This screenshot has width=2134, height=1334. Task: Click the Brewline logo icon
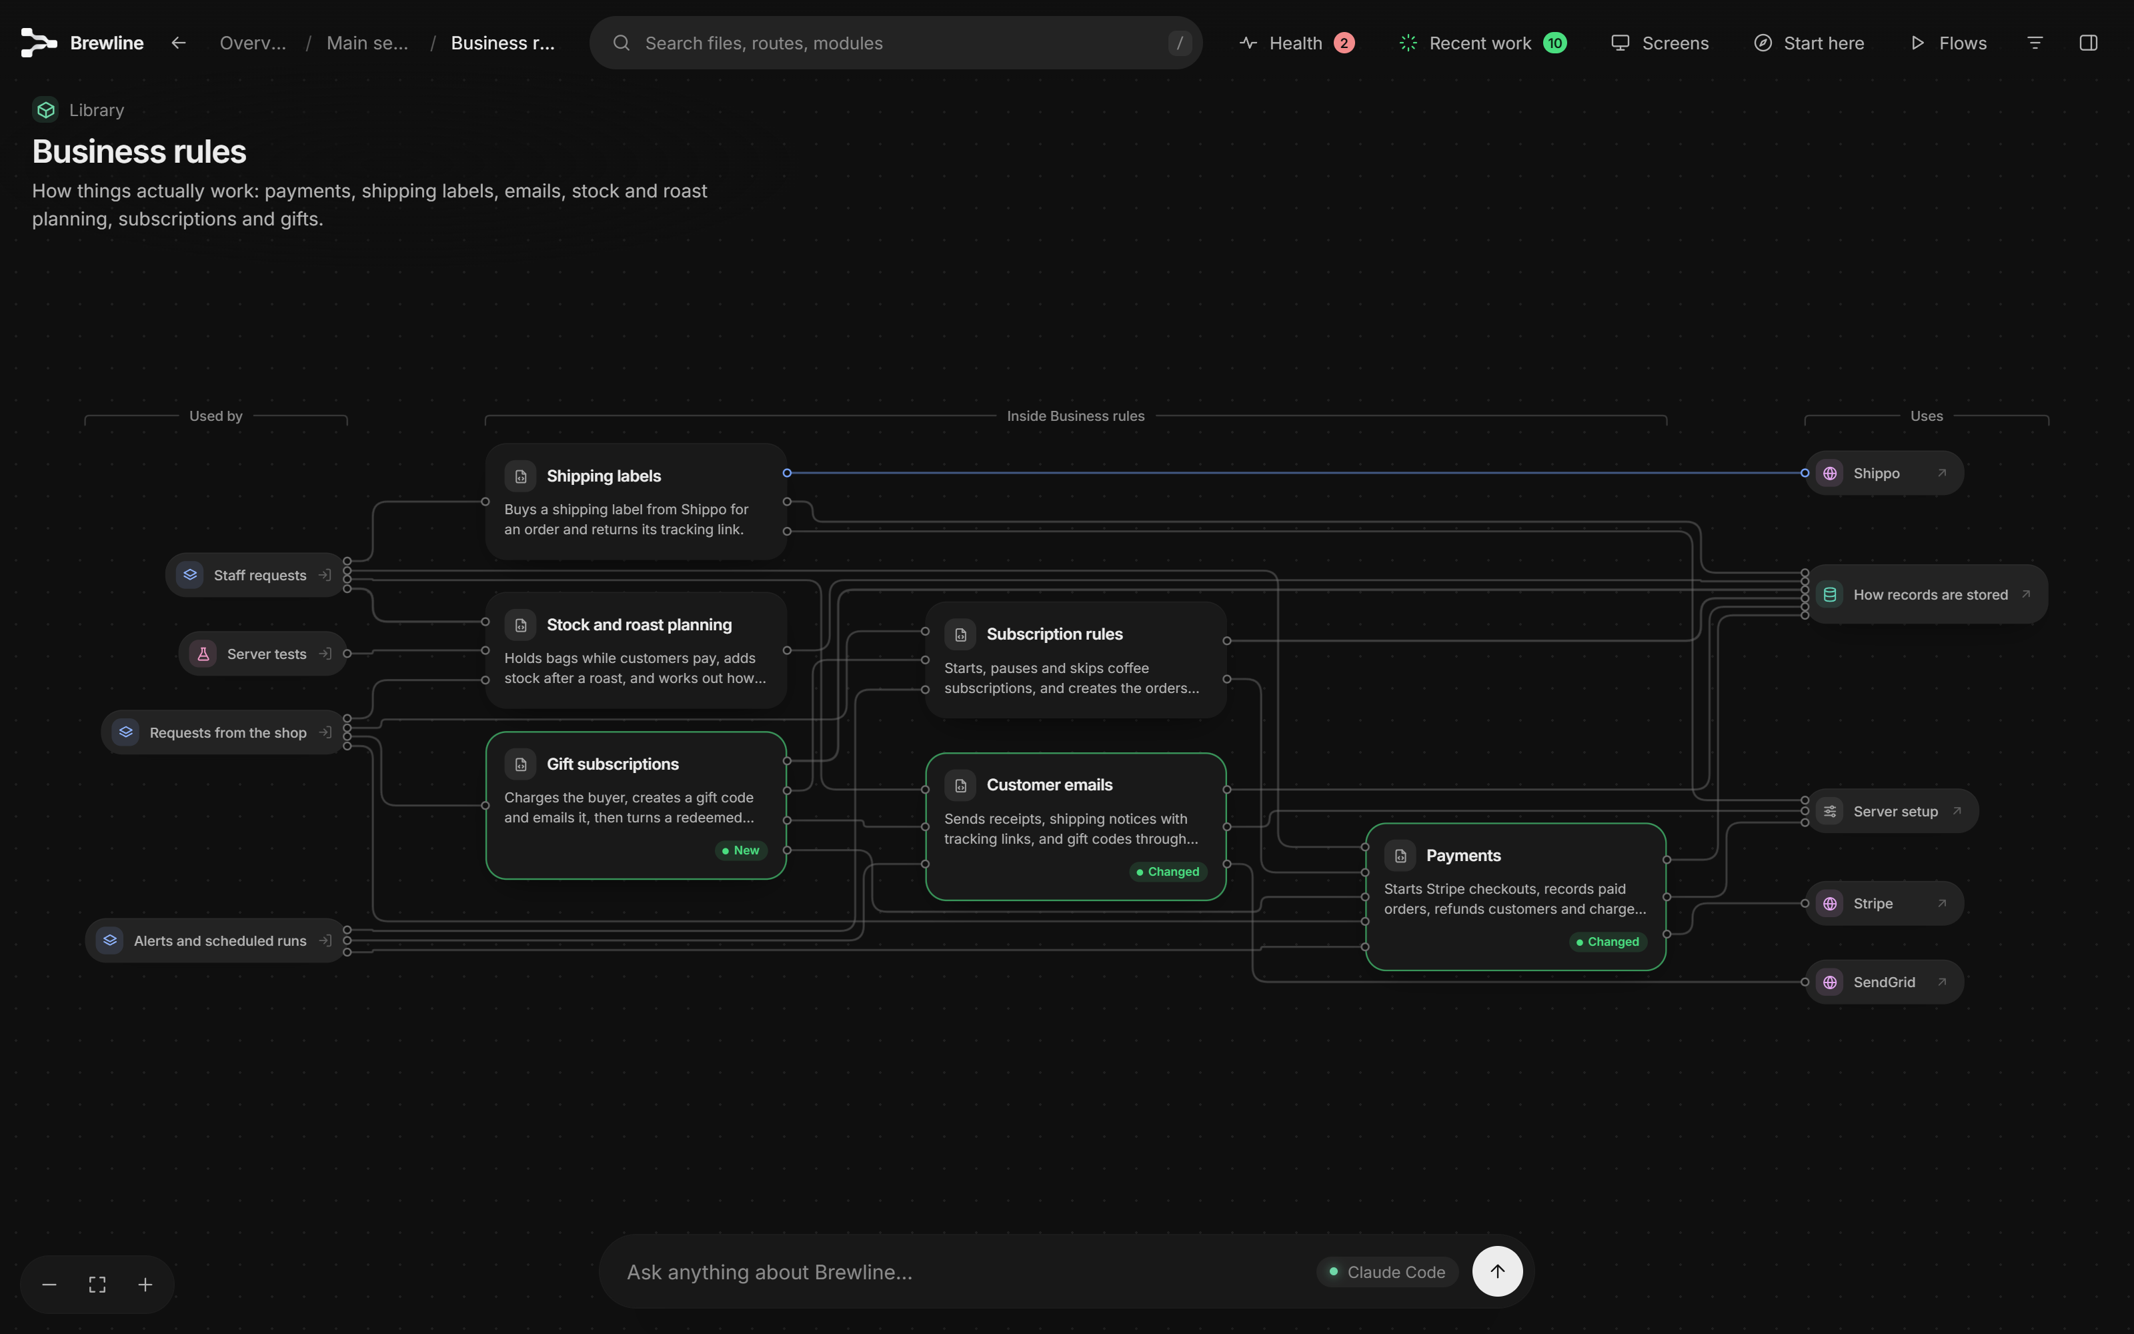[x=39, y=42]
